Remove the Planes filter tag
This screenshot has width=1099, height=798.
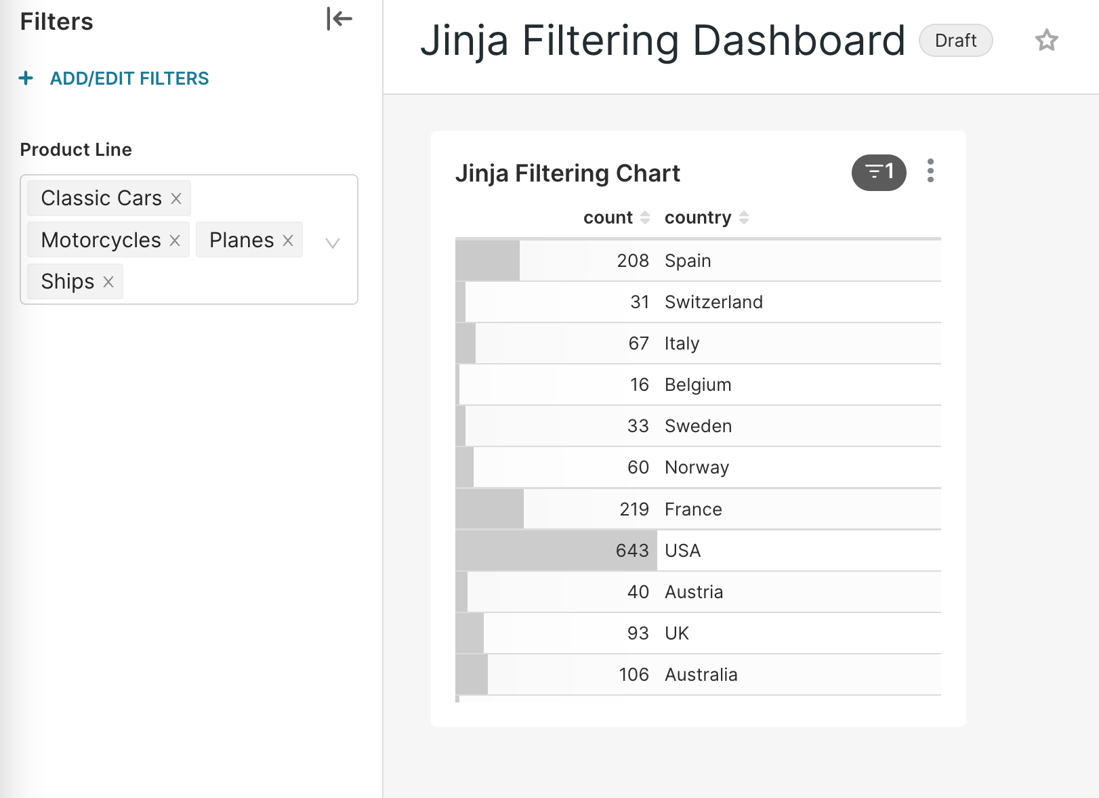pyautogui.click(x=288, y=240)
